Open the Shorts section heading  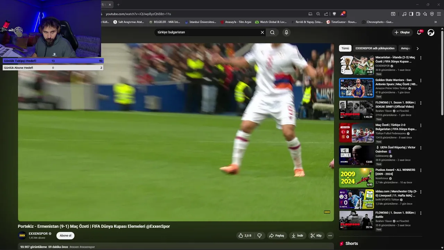point(351,244)
